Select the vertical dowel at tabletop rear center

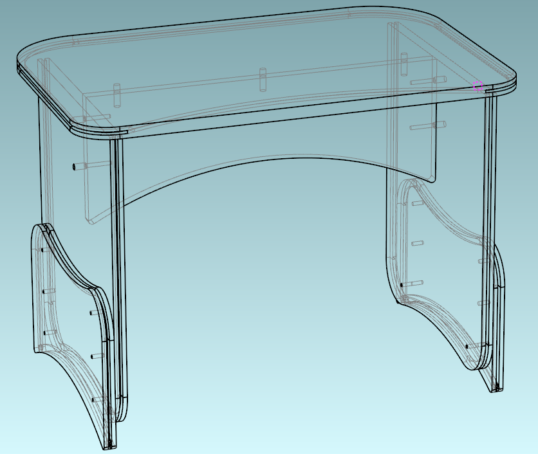tap(263, 80)
